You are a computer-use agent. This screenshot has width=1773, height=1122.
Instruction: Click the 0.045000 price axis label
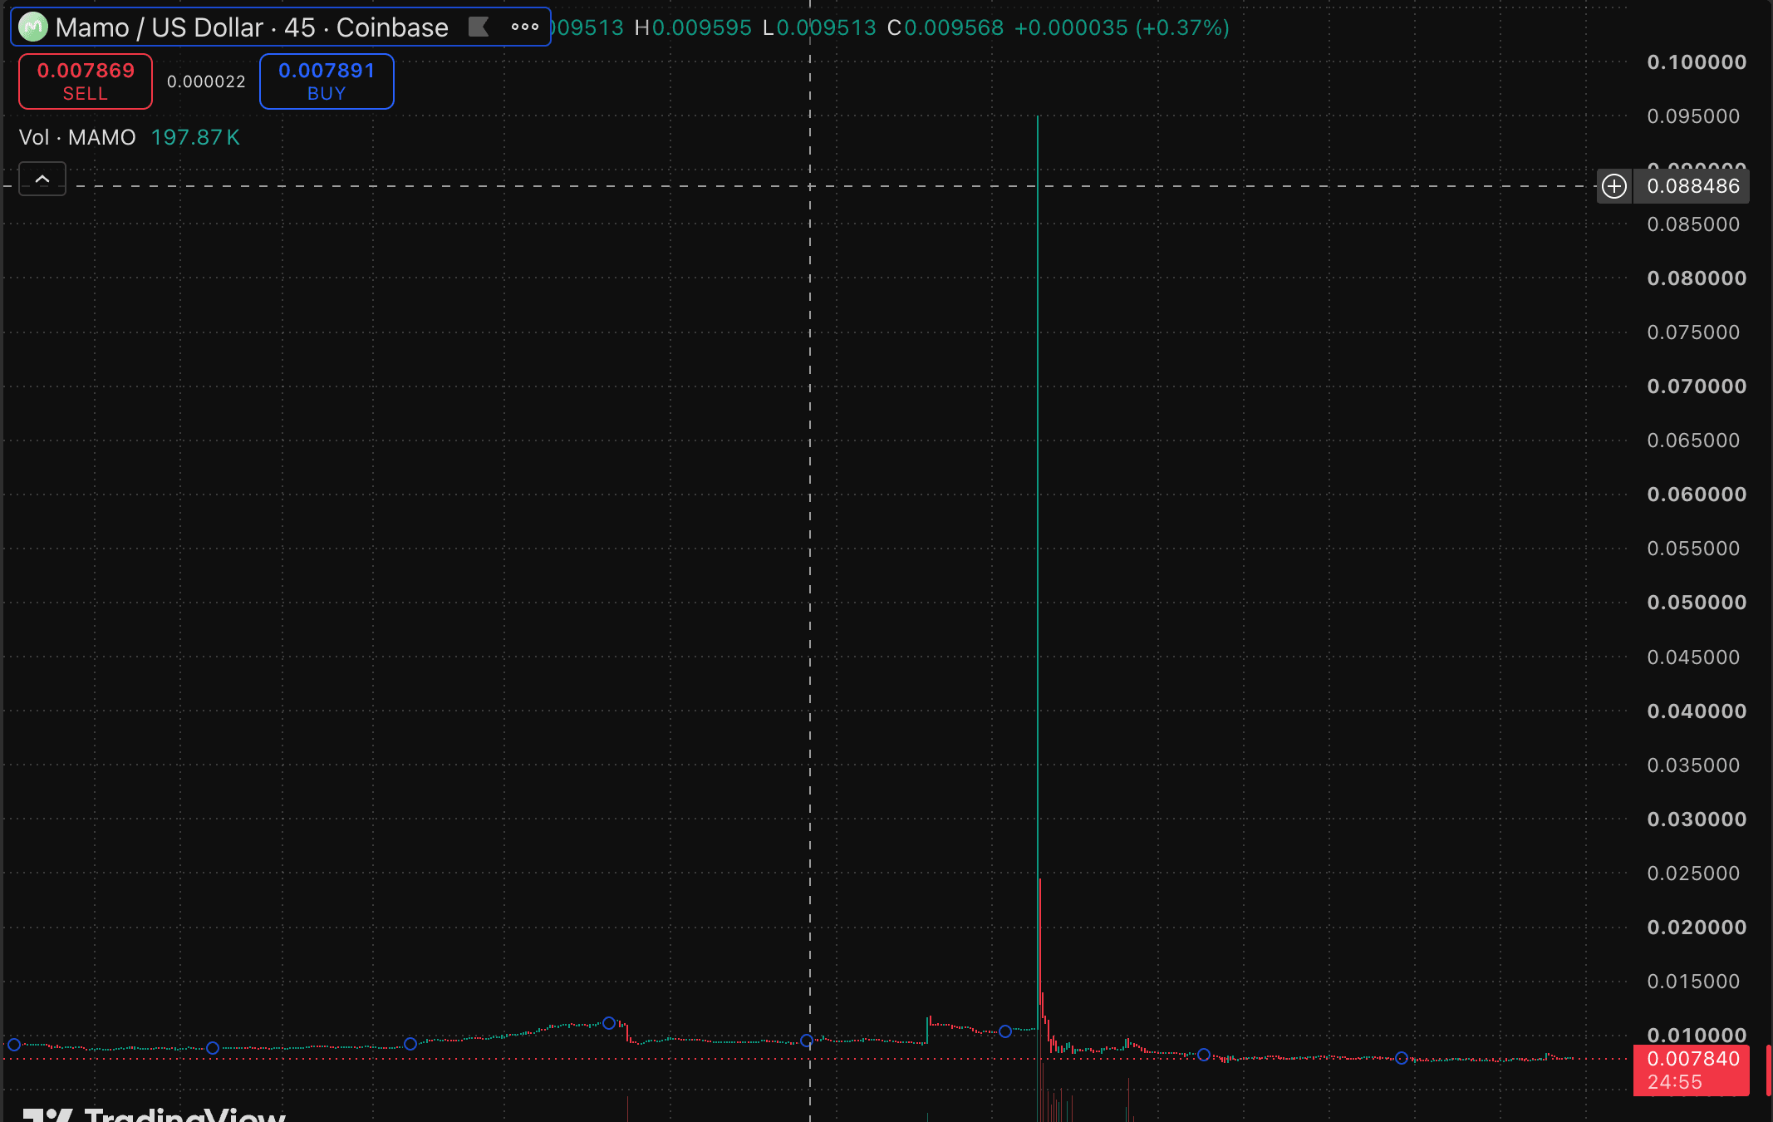click(x=1693, y=657)
